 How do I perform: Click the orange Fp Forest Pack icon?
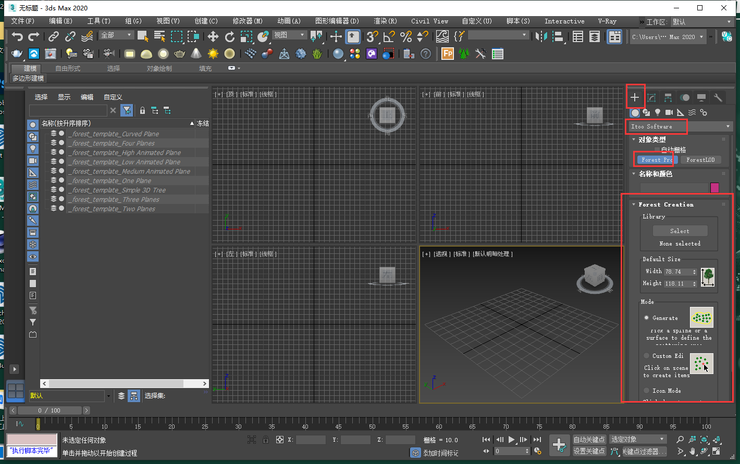point(447,54)
